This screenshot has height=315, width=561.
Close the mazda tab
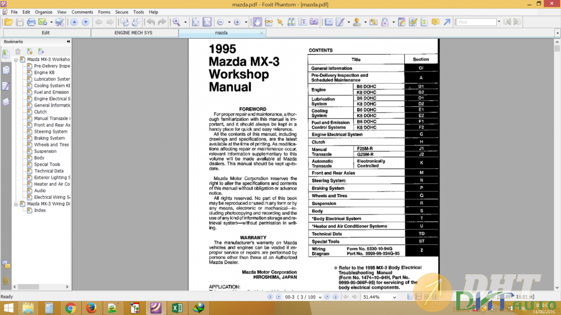click(262, 33)
